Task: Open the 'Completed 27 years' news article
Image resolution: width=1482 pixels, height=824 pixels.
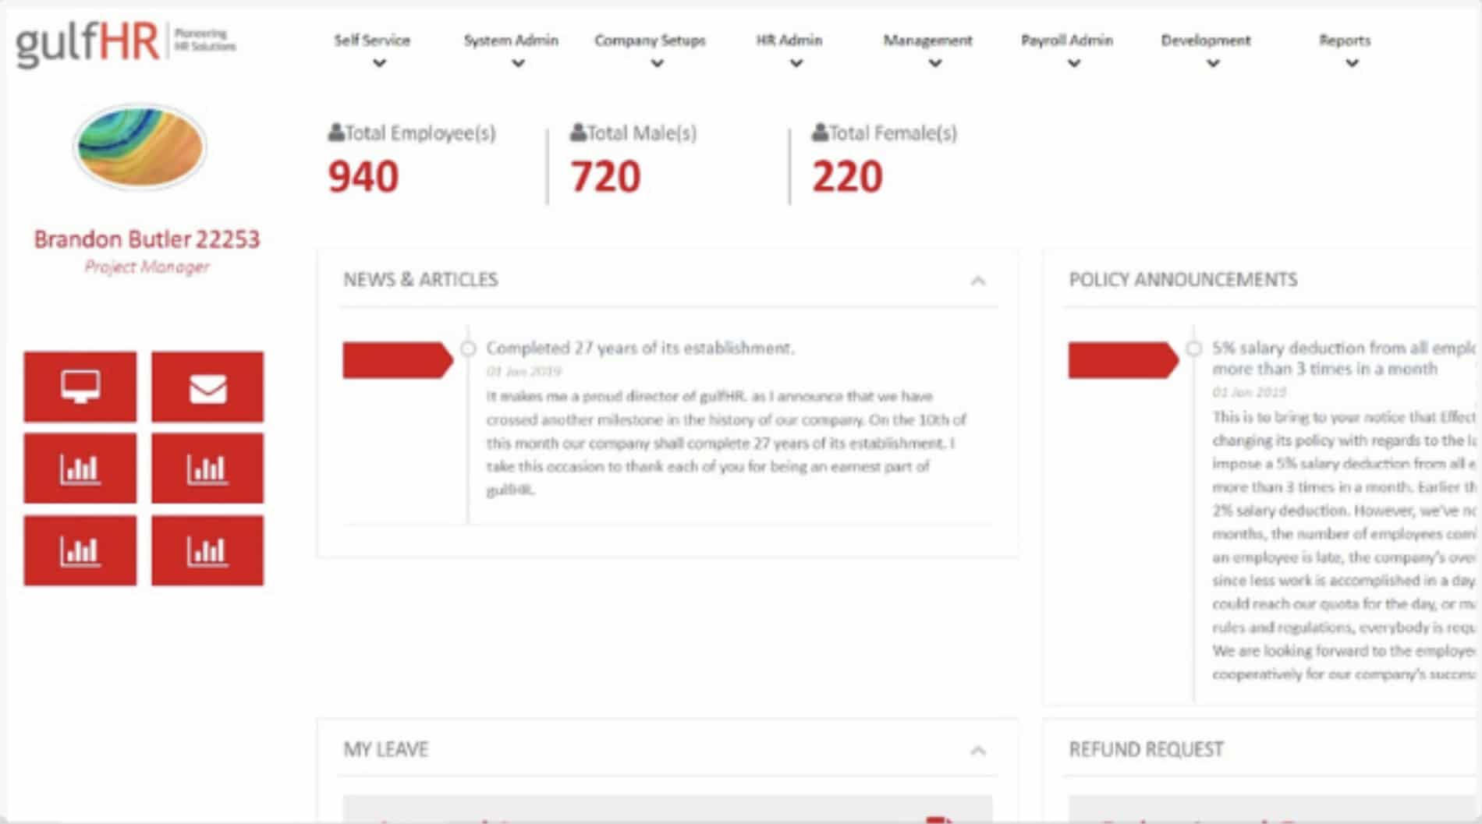Action: [x=640, y=348]
